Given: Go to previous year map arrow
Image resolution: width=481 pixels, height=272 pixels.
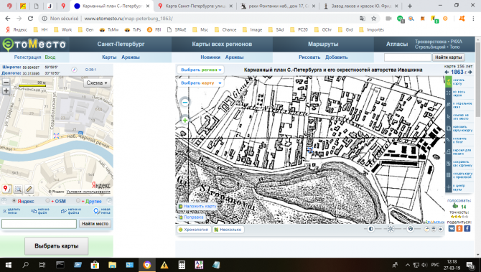Looking at the screenshot, I should 447,72.
